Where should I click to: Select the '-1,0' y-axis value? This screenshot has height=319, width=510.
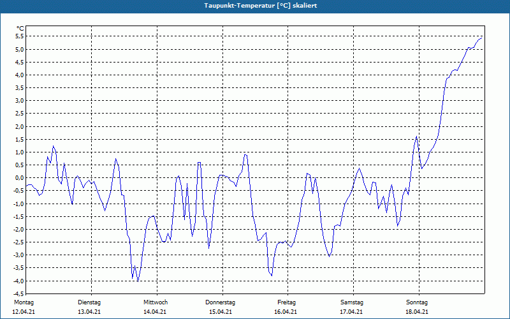coord(19,204)
